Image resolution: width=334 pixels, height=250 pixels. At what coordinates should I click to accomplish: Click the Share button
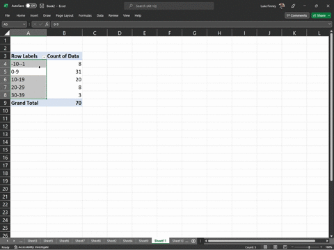319,15
